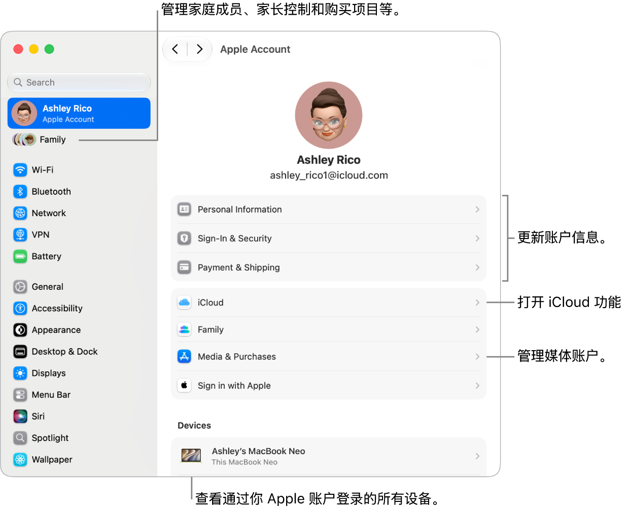Go back with the left arrow
Viewport: 629px width, 510px height.
(175, 49)
